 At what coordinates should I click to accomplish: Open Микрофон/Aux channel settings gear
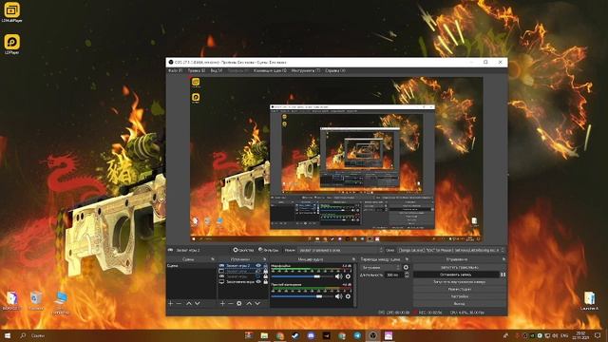coord(348,276)
